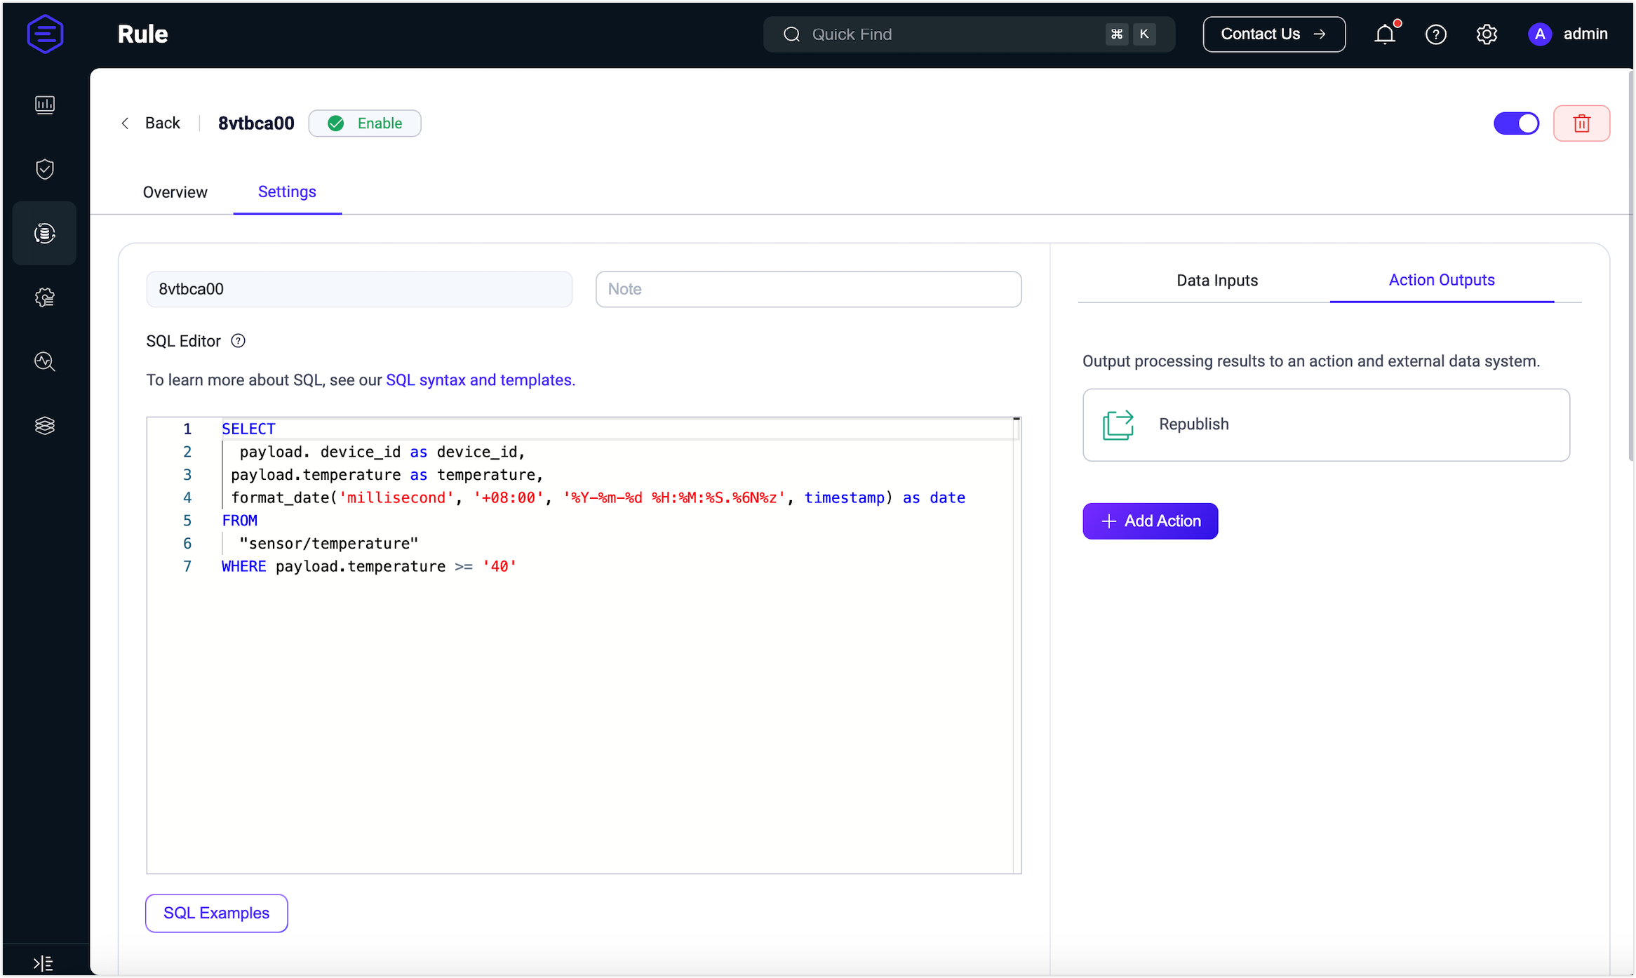
Task: Click the Note input field
Action: (x=809, y=289)
